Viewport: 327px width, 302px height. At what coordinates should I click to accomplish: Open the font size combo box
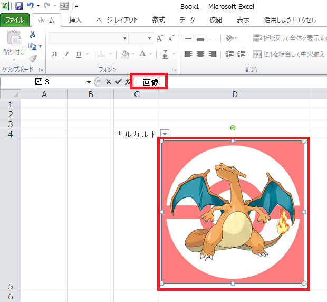(x=141, y=38)
